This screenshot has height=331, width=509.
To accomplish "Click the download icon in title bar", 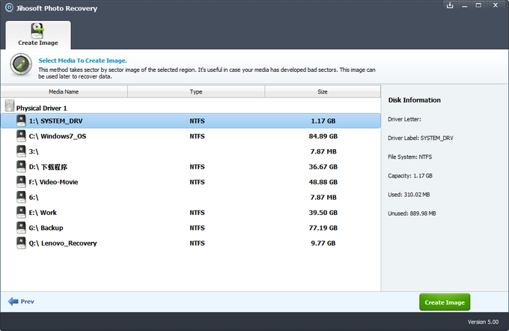I will tap(450, 5).
